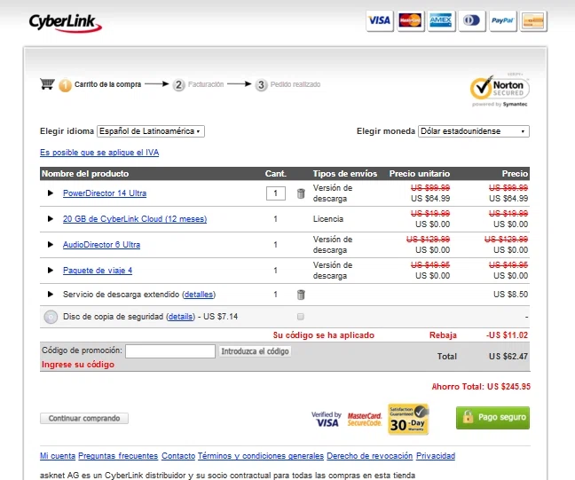Click the green Pago seguro button

pyautogui.click(x=492, y=418)
